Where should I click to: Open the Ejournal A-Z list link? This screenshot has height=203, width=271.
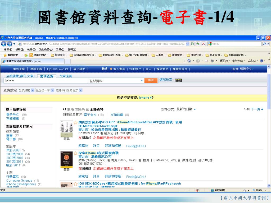pyautogui.click(x=57, y=69)
